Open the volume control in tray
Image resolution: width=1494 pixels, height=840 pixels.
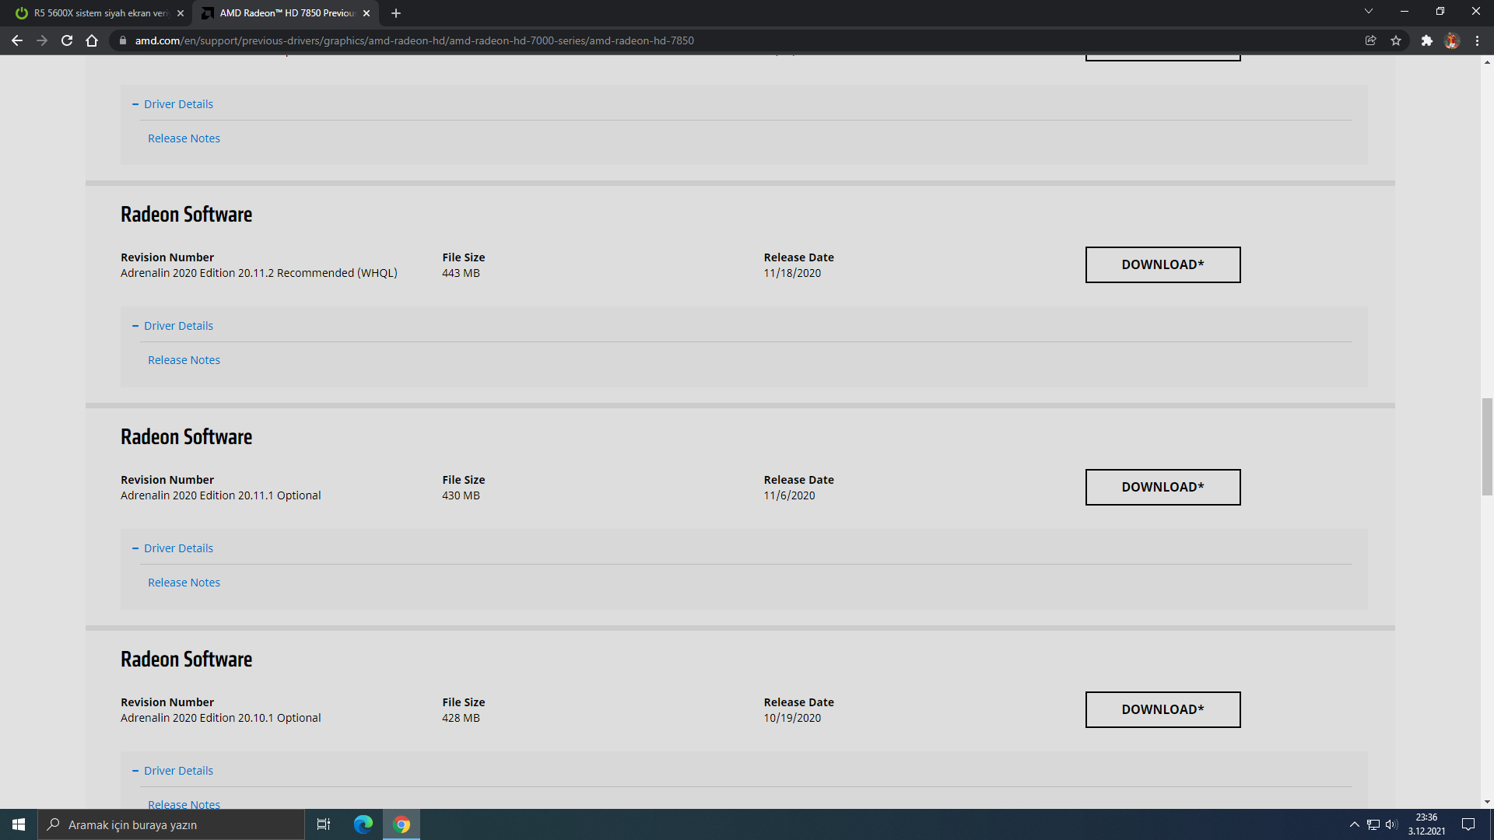point(1391,824)
